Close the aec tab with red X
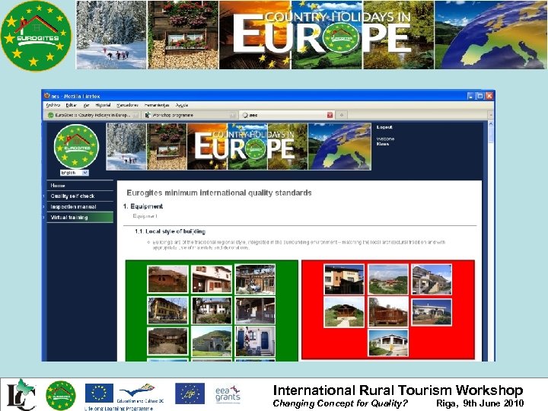This screenshot has height=411, width=548. pyautogui.click(x=330, y=115)
